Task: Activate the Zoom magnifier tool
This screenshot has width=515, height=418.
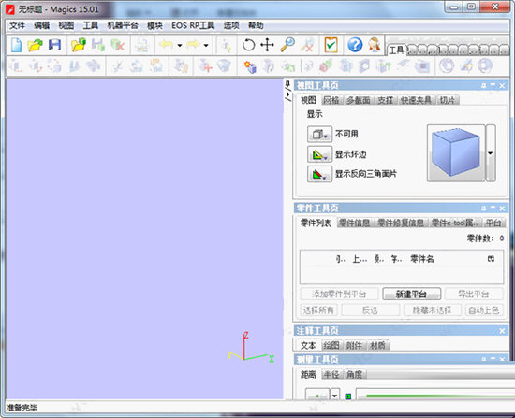Action: point(287,45)
